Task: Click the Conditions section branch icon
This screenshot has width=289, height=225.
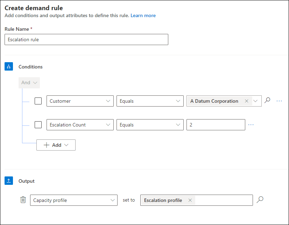Action: [x=9, y=67]
